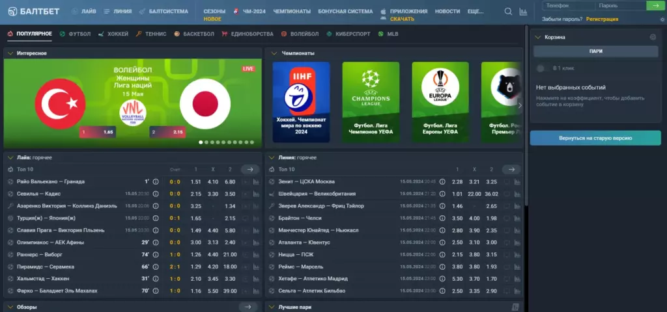Viewport: 667px width, 312px height.
Task: Show info for Севилья — Кадис match
Action: pos(156,194)
